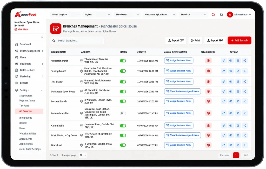The height and width of the screenshot is (169, 266).
Task: Toggle status of Testing branch
Action: point(123,71)
